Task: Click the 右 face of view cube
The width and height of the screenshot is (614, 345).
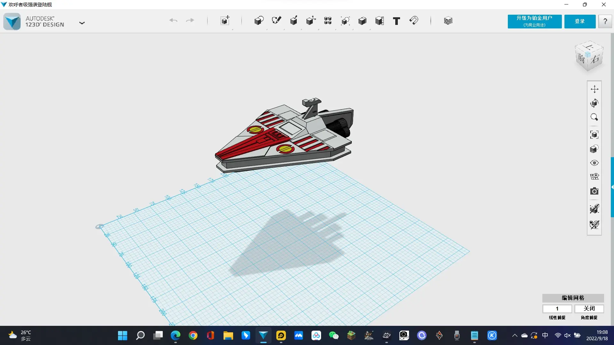Action: coord(595,59)
